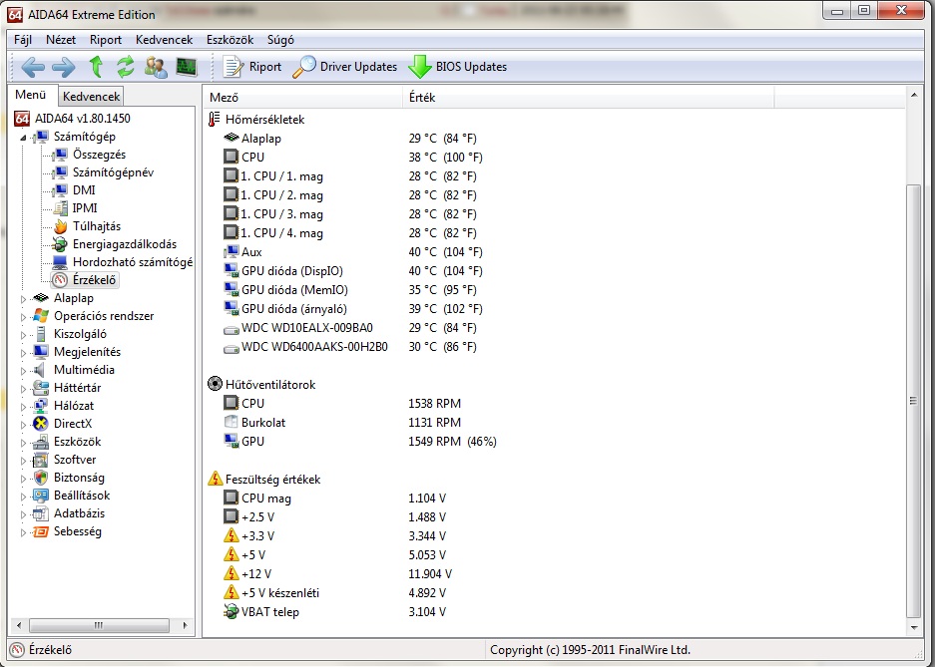Click the Hőmérsékletek thermometer icon

[x=215, y=119]
